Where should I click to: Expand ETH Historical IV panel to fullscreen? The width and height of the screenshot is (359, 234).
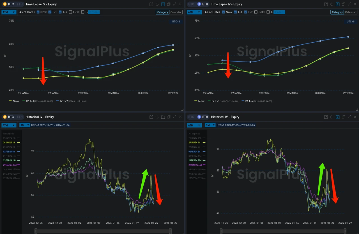pyautogui.click(x=349, y=117)
